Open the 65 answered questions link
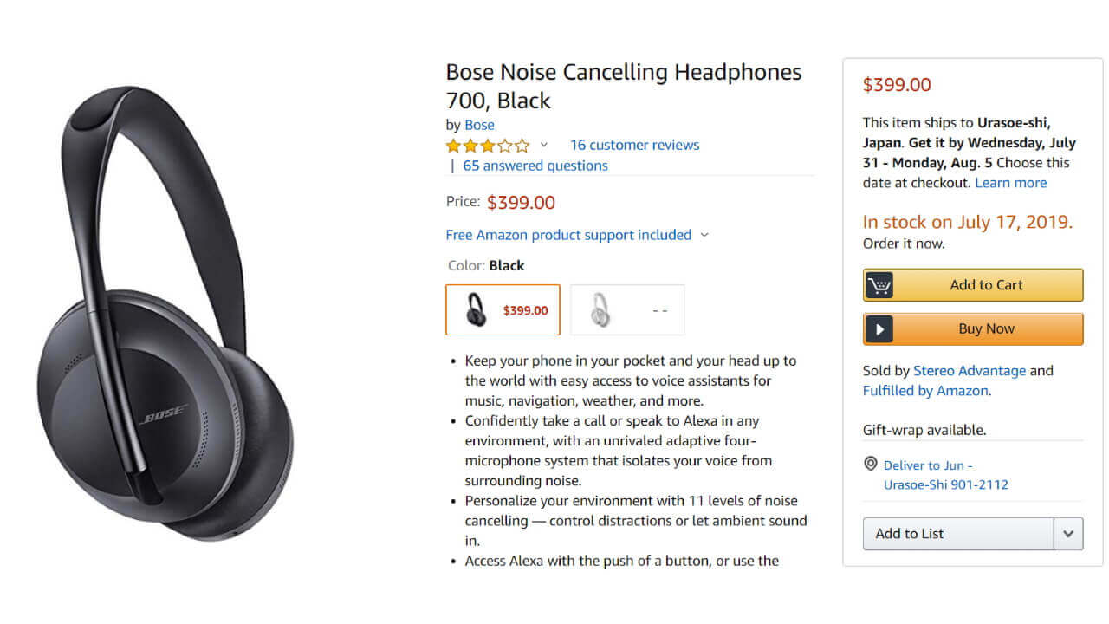 coord(535,166)
